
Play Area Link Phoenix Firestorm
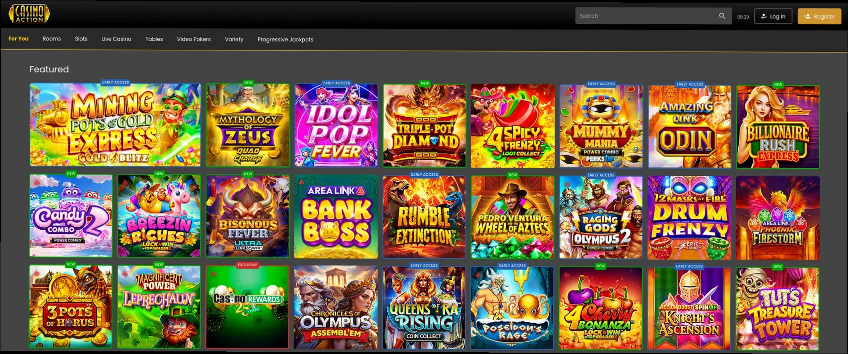[778, 218]
